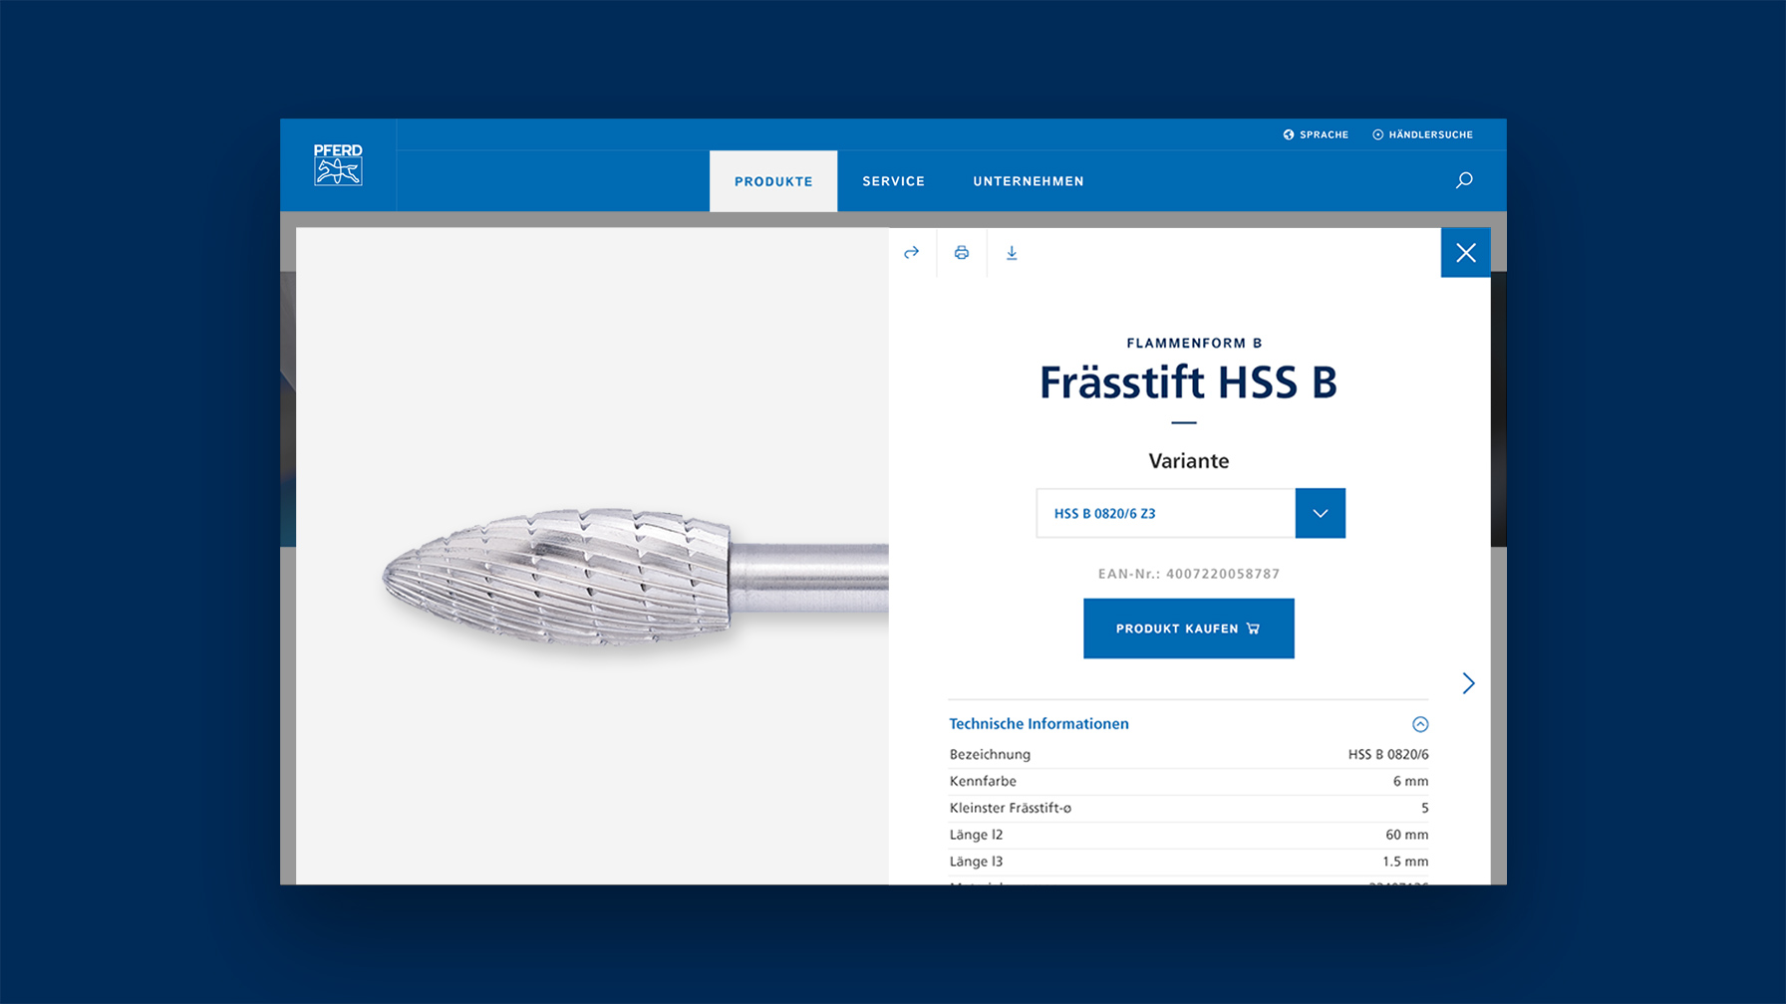Click the 1.5 mm value
Image resolution: width=1786 pixels, height=1004 pixels.
coord(1405,862)
